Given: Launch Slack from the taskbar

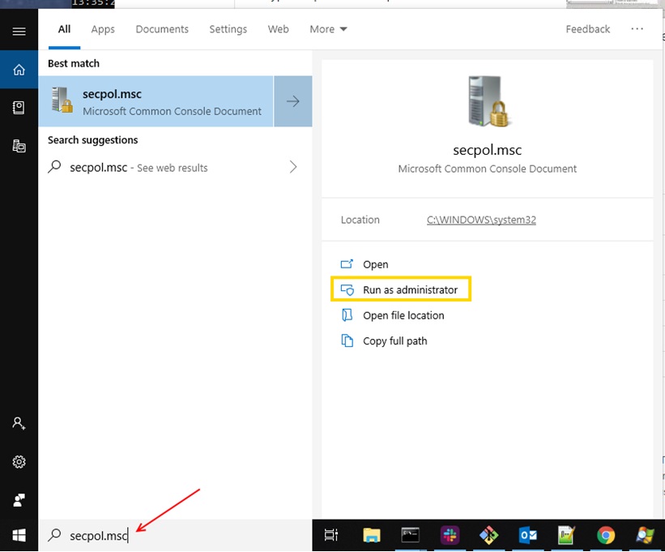Looking at the screenshot, I should [449, 535].
